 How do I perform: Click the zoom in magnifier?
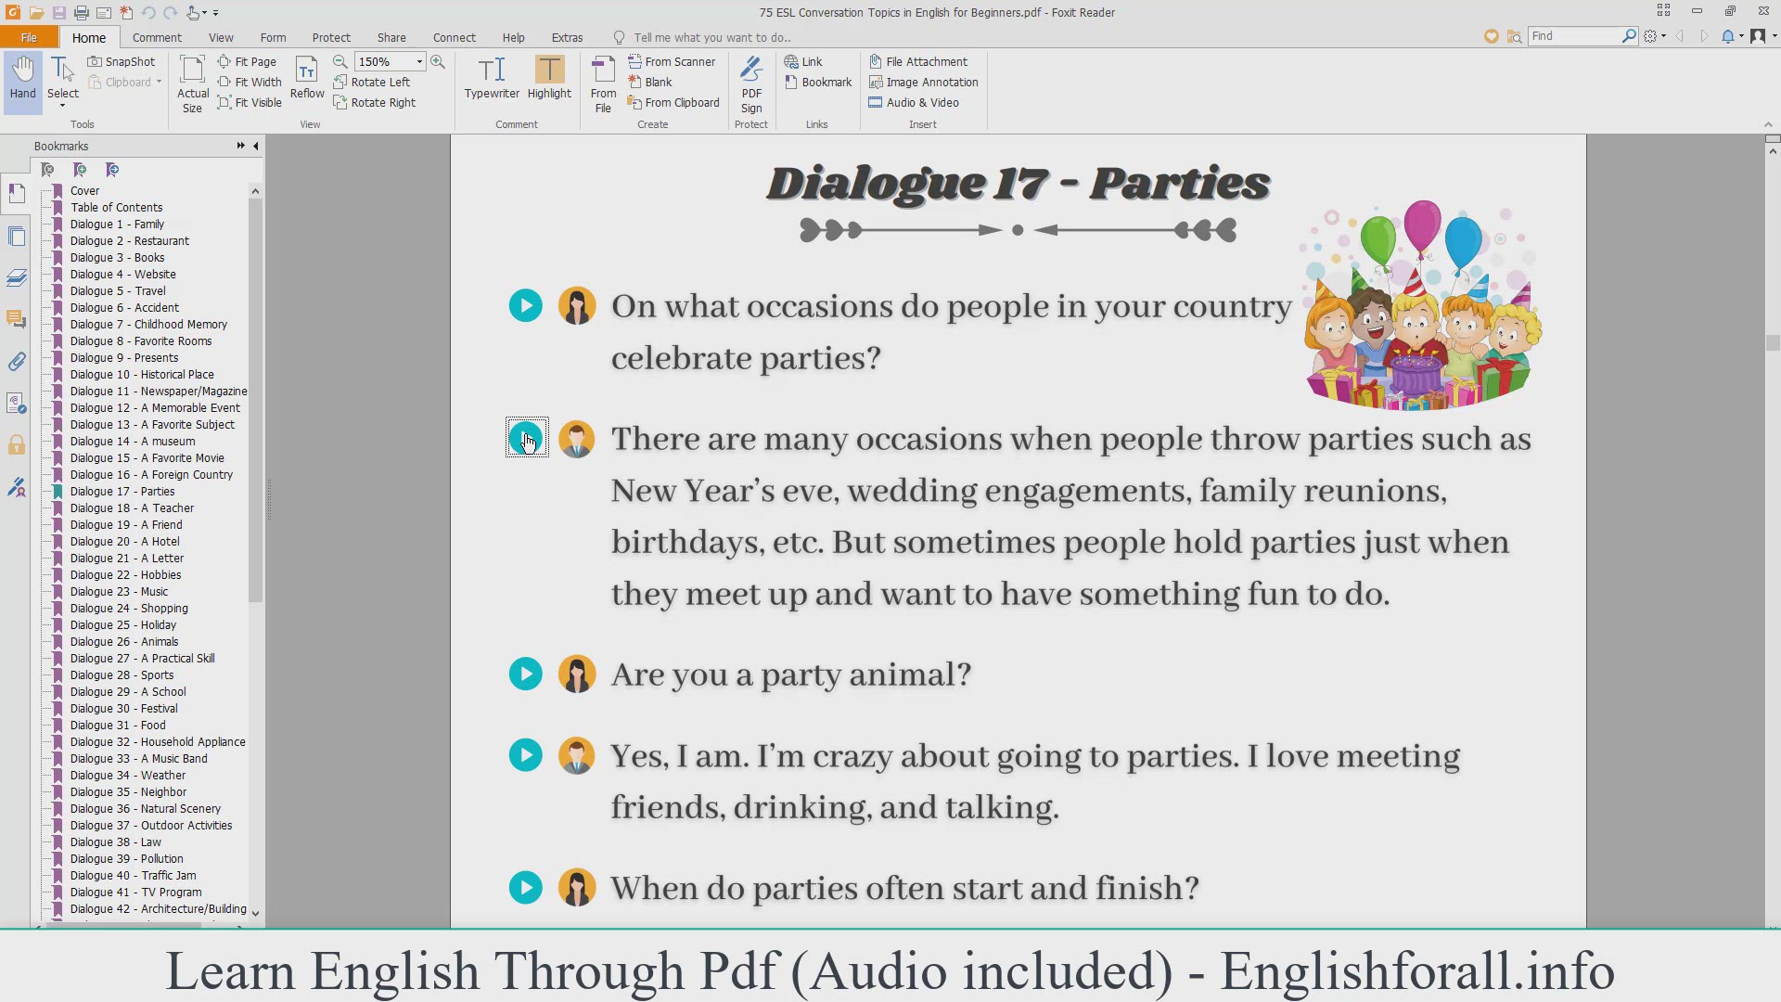438,61
